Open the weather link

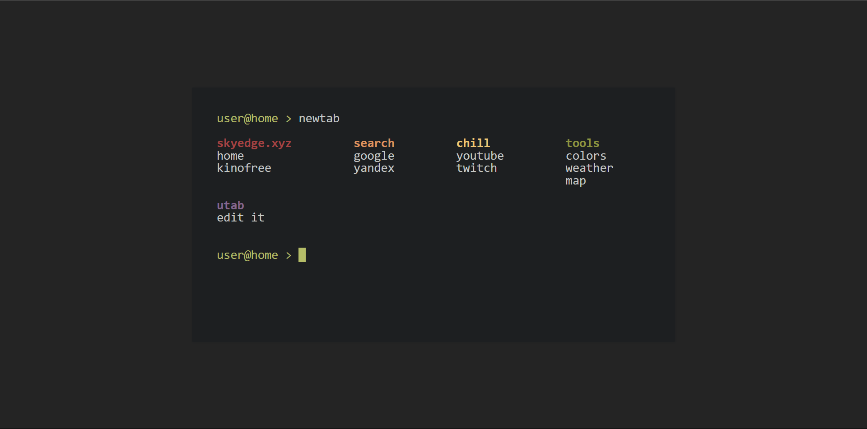point(589,168)
